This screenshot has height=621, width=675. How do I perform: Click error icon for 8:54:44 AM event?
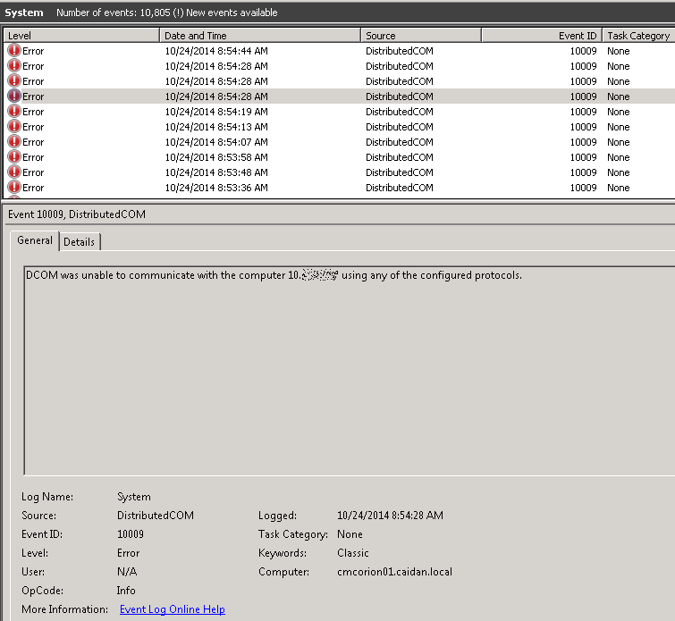tap(14, 51)
